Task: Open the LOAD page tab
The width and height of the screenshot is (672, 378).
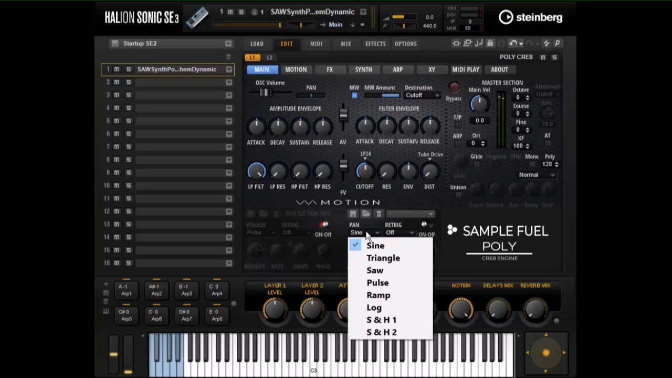Action: [257, 44]
